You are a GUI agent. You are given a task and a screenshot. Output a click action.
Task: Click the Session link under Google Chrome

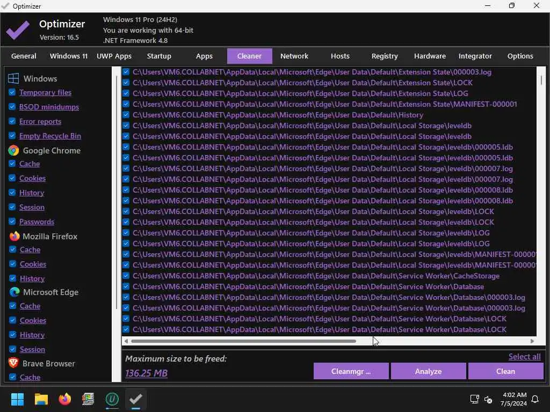click(32, 207)
